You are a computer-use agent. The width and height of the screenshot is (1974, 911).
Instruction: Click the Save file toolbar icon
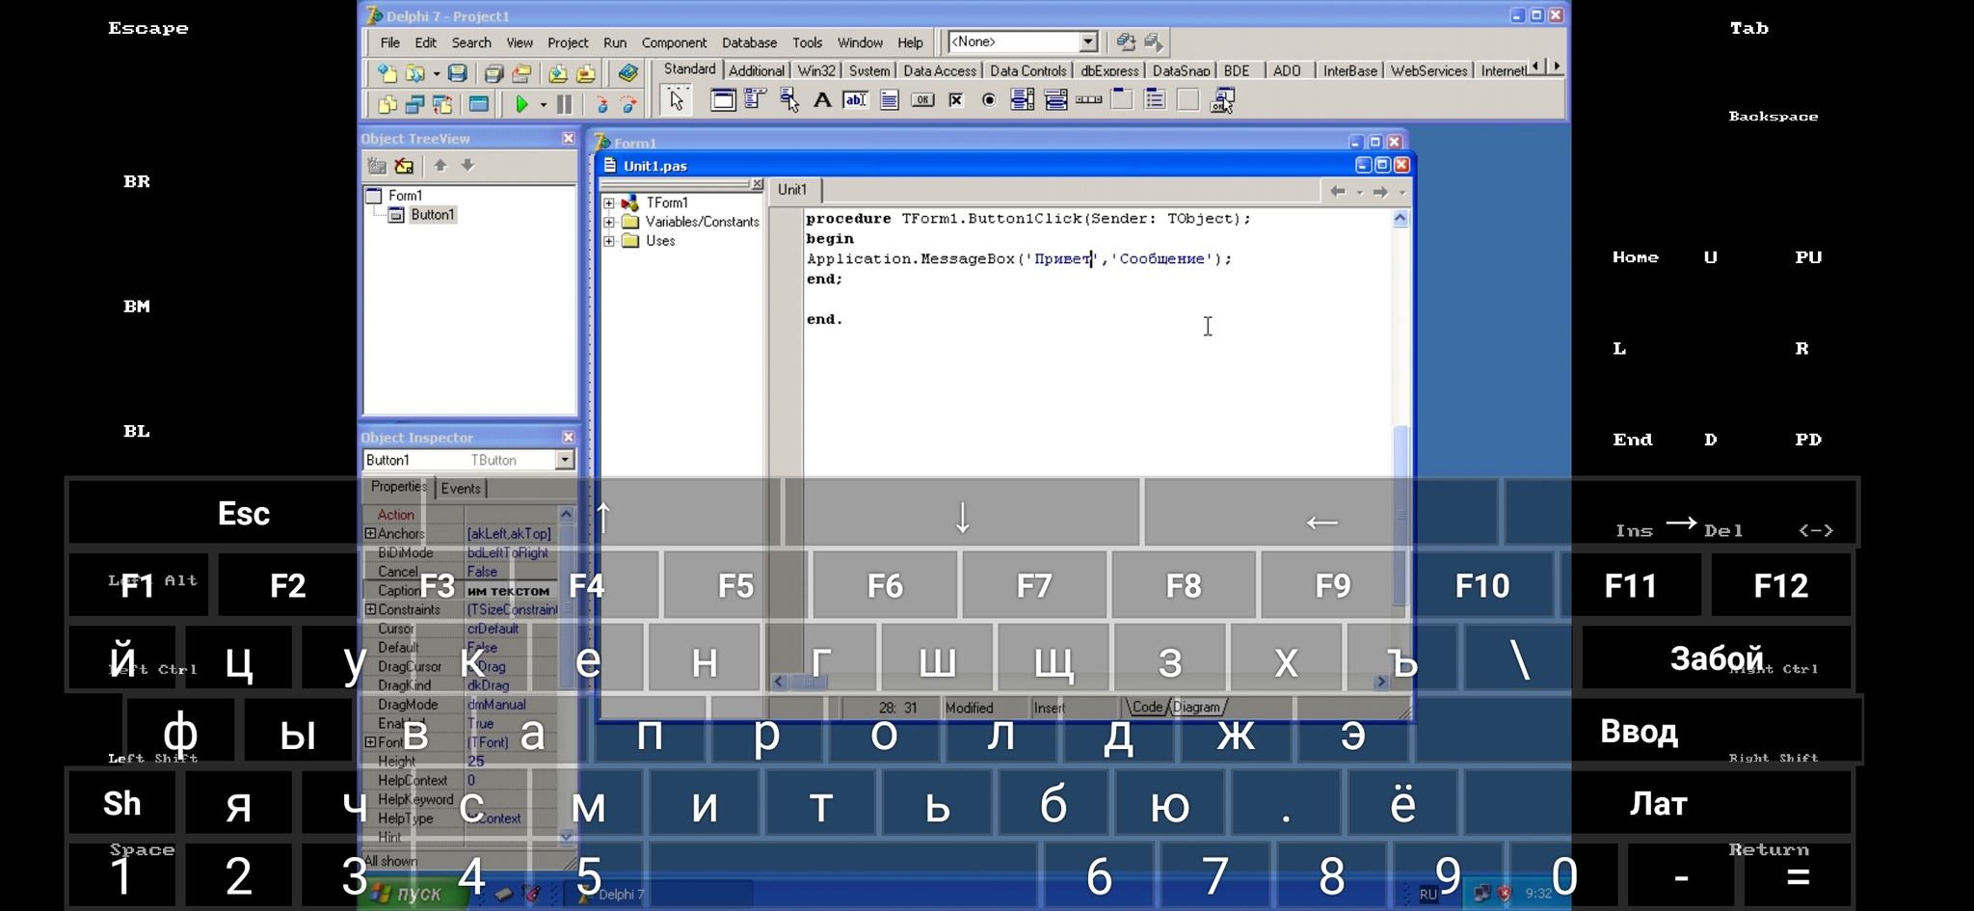pyautogui.click(x=458, y=73)
